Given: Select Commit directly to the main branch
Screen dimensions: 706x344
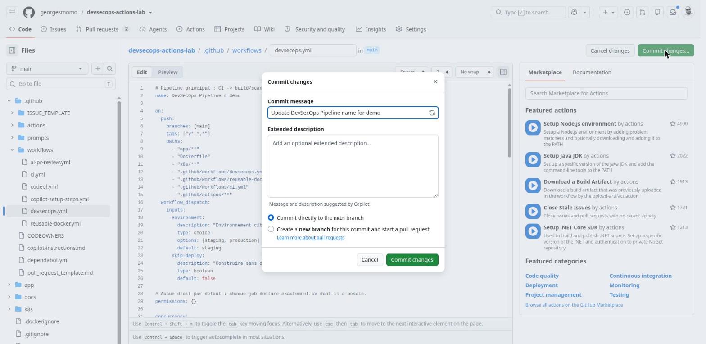Looking at the screenshot, I should click(271, 217).
